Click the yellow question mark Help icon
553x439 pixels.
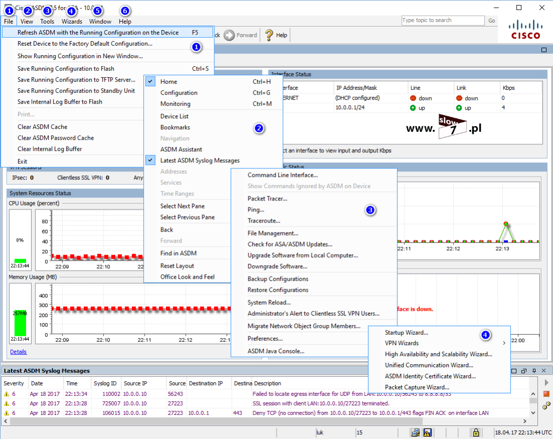click(x=269, y=35)
